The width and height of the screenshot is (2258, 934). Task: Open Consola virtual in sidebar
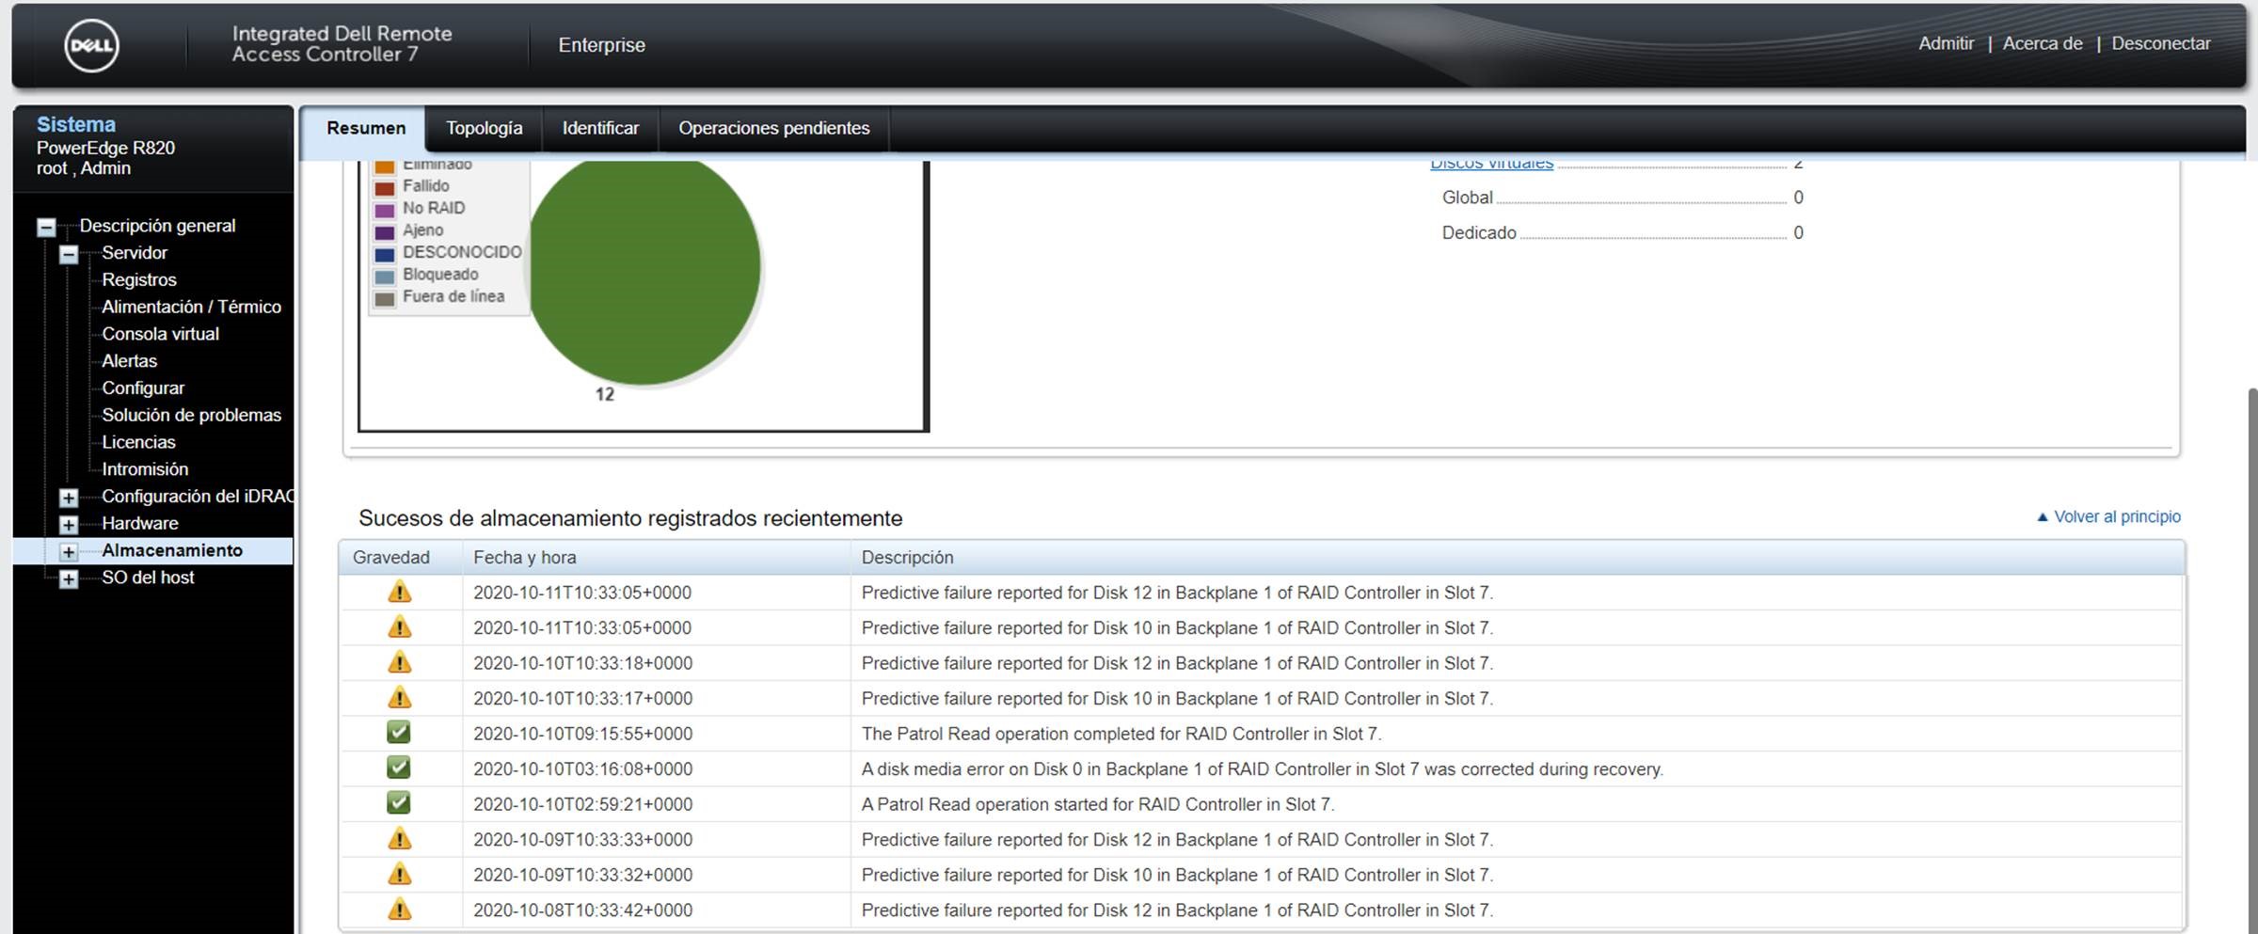click(x=160, y=334)
